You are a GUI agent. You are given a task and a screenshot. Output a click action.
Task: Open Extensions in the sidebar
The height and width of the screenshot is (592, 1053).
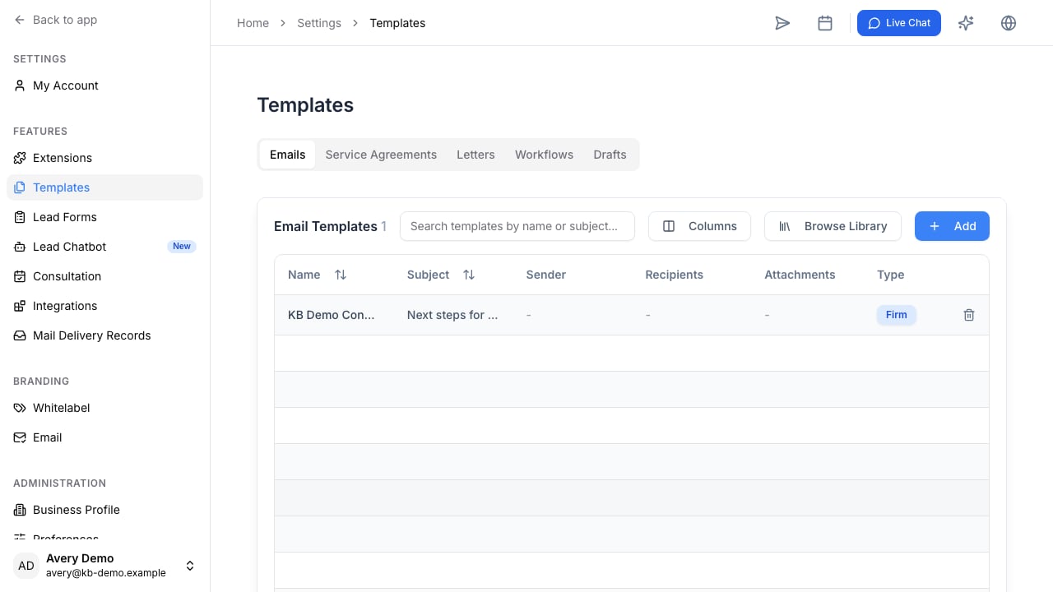pos(104,158)
